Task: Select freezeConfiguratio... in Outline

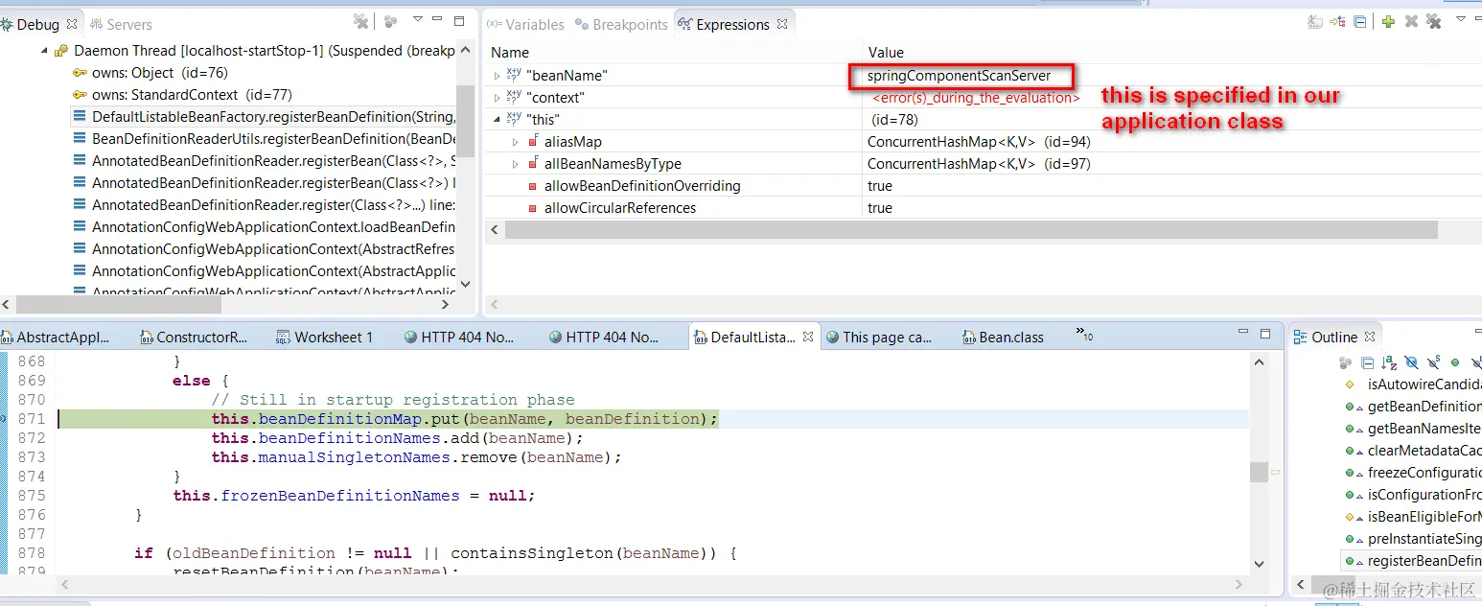Action: [x=1414, y=473]
